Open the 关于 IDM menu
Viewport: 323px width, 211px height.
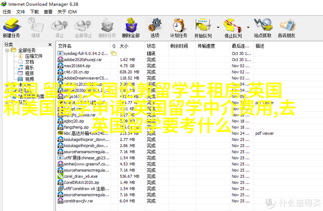tap(67, 12)
